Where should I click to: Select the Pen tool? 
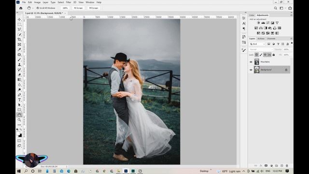[19, 95]
